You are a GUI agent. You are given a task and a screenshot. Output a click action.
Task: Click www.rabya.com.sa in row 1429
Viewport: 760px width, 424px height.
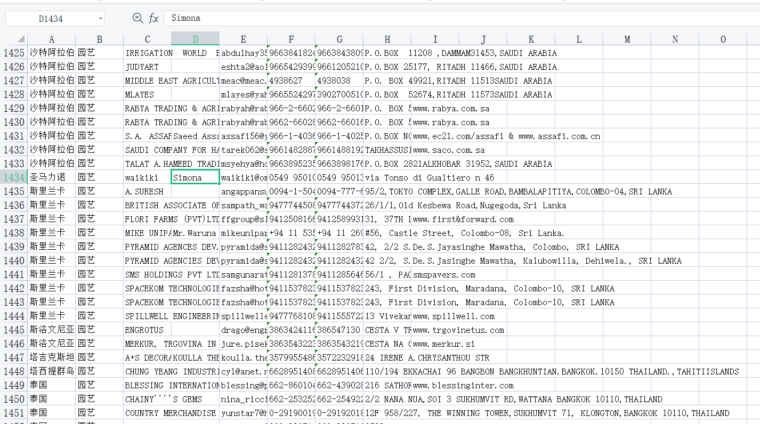pos(435,108)
